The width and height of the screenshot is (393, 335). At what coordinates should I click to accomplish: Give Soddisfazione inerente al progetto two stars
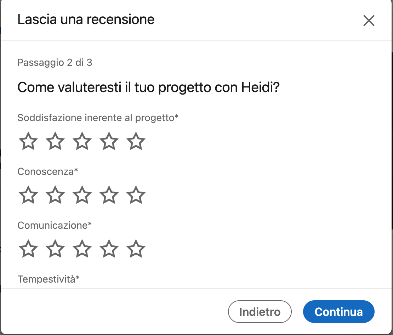(x=55, y=141)
